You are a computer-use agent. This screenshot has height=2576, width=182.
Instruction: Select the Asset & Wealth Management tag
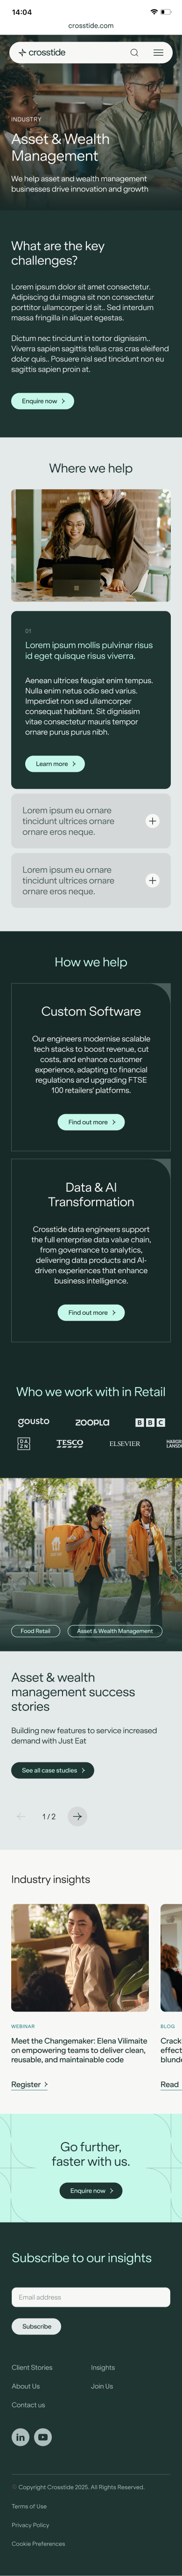pyautogui.click(x=115, y=1631)
